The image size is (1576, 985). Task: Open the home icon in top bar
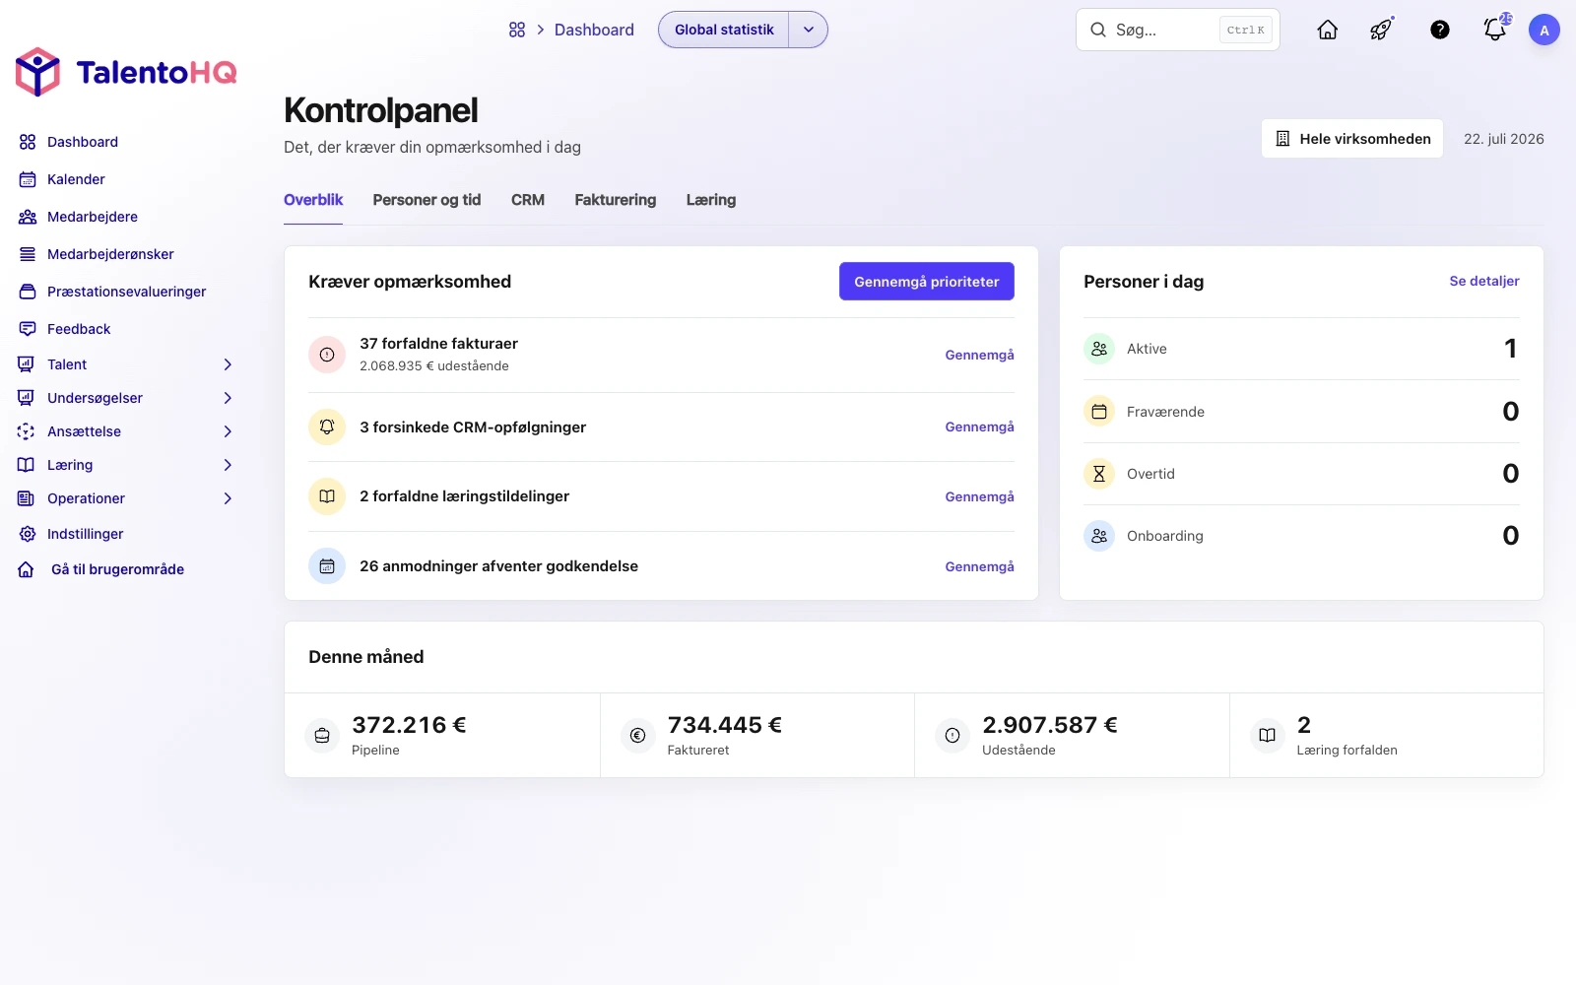[1328, 30]
